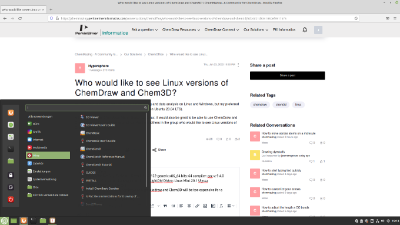Viewport: 400px width, 225px height.
Task: Click the notification bell icon
Action: (305, 30)
